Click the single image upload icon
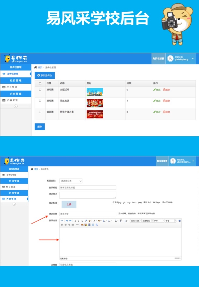The height and width of the screenshot is (287, 199). 82,225
